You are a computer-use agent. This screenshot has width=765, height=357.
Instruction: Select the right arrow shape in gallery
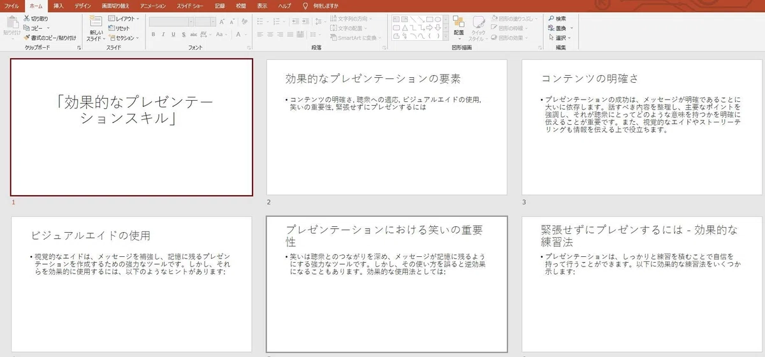pos(429,28)
